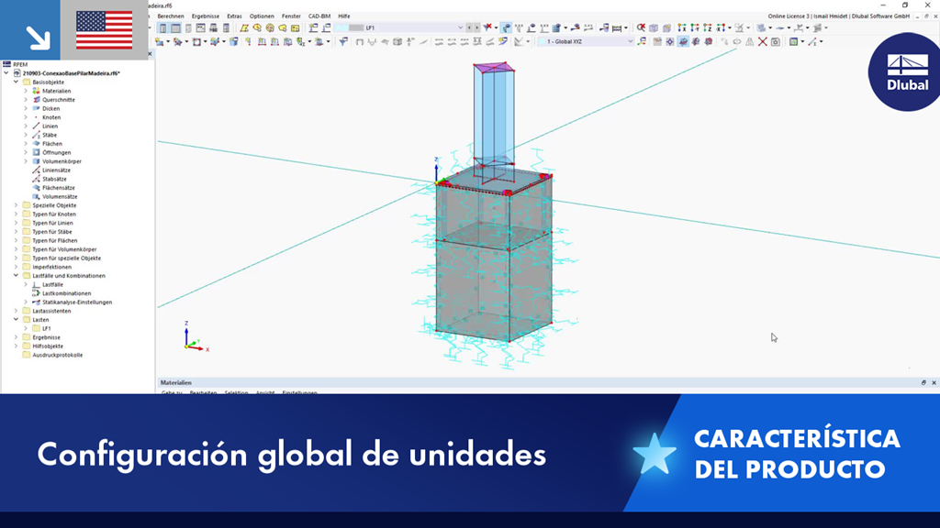
Task: Select the Querschnitte icon in navigator
Action: [36, 100]
